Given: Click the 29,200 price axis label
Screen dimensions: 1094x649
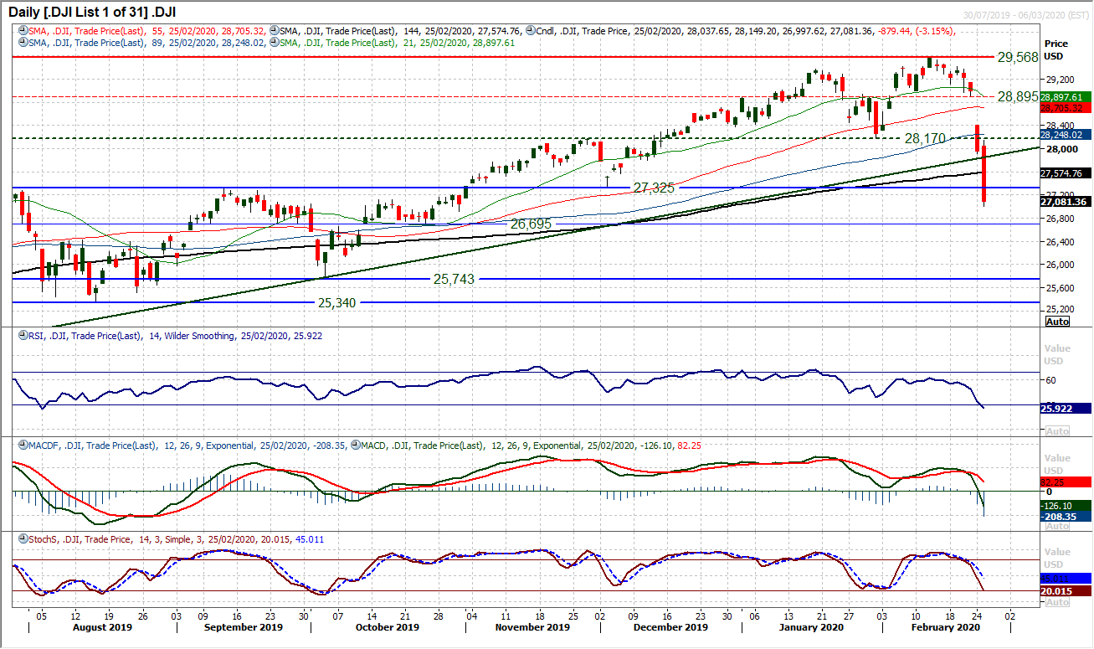Looking at the screenshot, I should point(1059,80).
